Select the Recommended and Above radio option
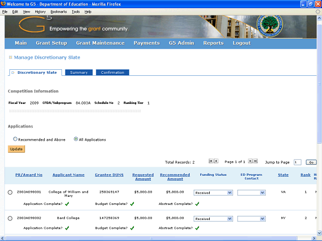 pos(15,139)
